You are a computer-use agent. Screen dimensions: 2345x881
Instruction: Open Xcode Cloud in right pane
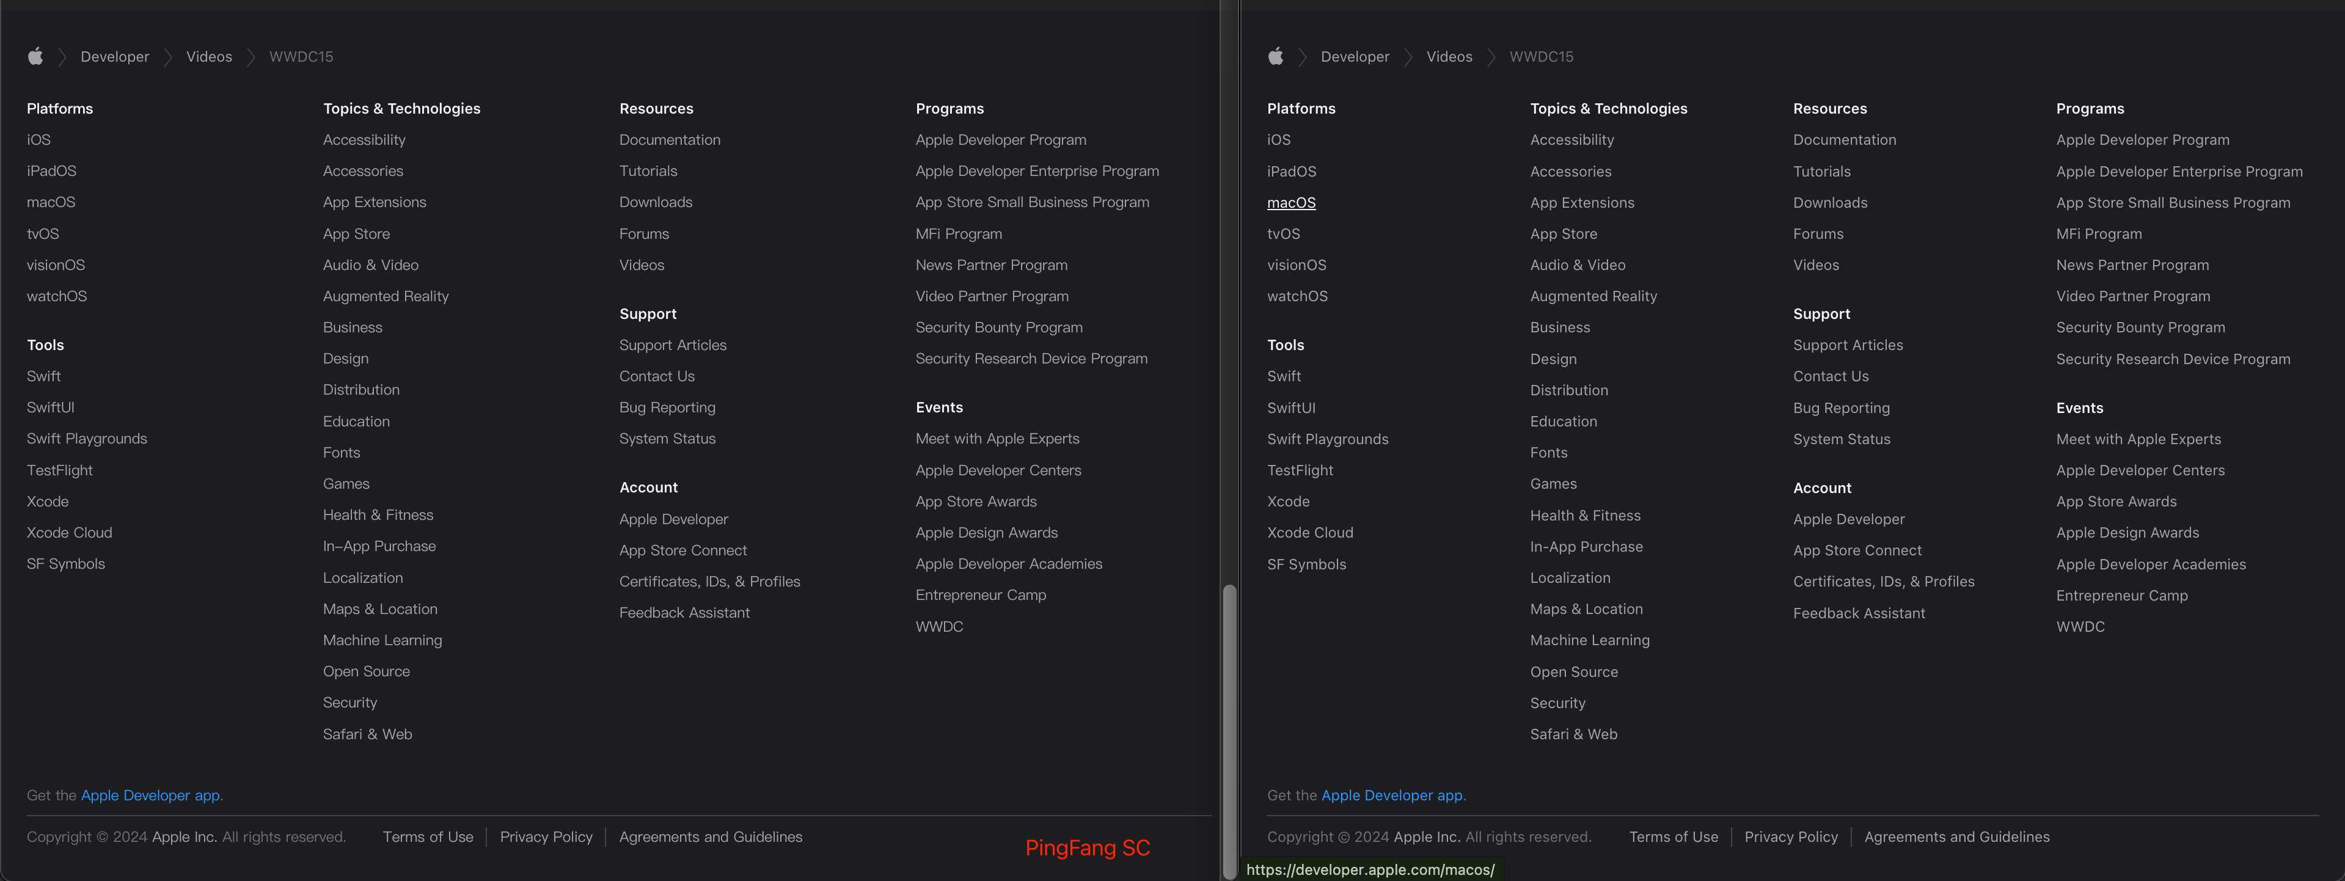(1309, 532)
